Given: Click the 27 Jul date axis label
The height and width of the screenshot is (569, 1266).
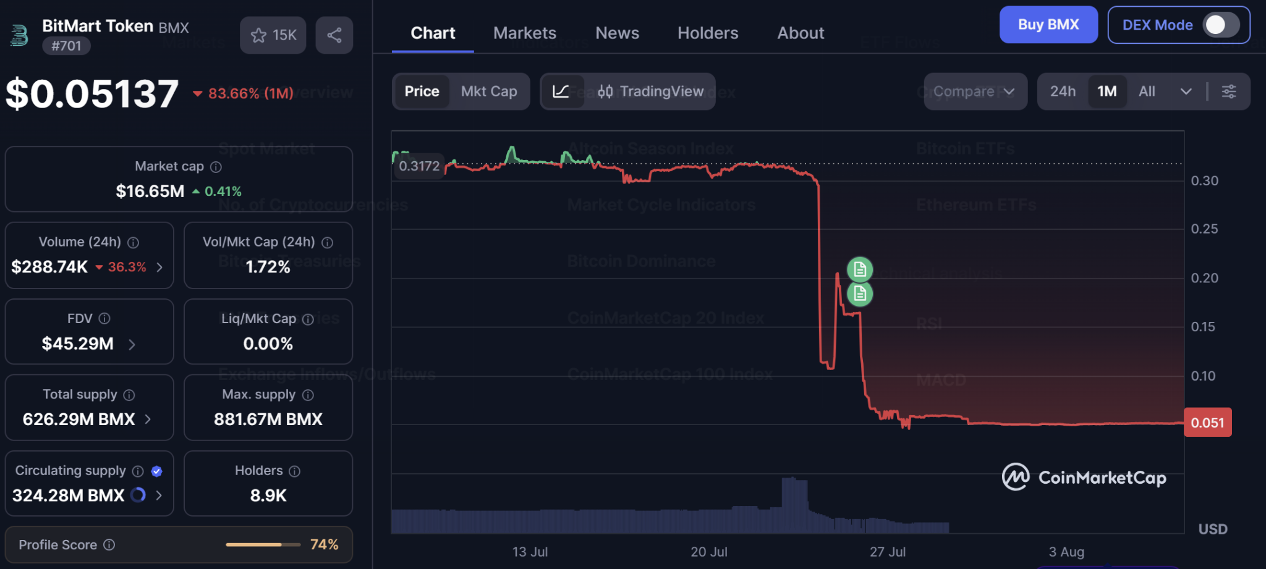Looking at the screenshot, I should (x=888, y=552).
